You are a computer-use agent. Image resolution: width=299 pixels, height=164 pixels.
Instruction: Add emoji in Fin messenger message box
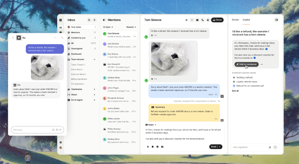pos(53,130)
